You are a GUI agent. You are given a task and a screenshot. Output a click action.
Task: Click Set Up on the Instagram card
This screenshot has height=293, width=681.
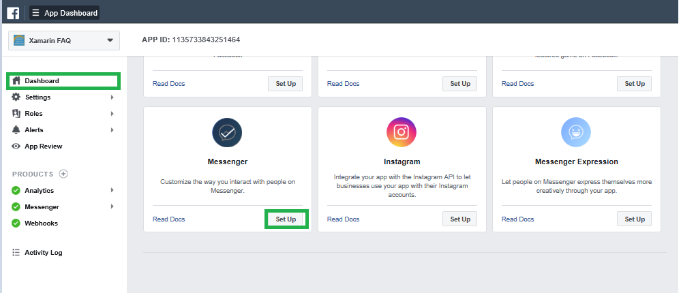point(460,219)
